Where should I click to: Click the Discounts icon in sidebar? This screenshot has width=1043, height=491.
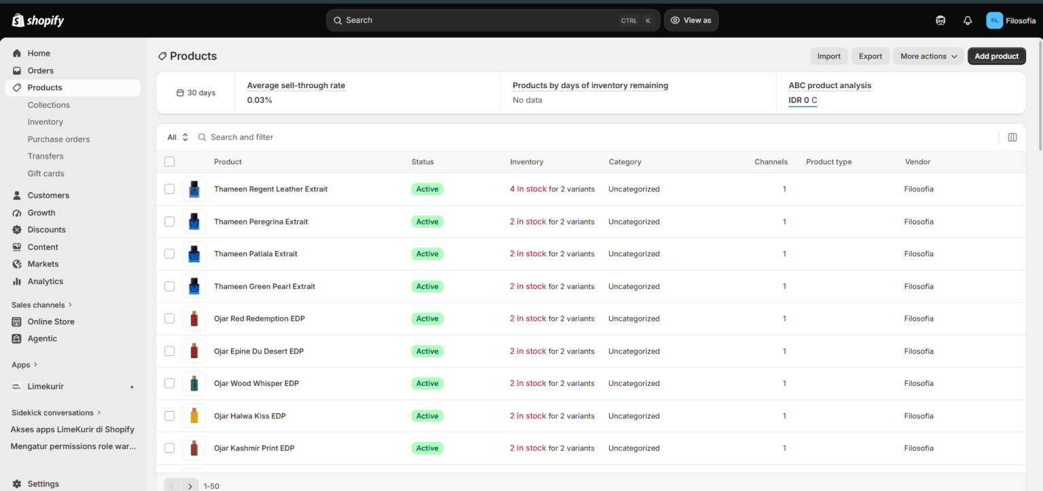(17, 230)
